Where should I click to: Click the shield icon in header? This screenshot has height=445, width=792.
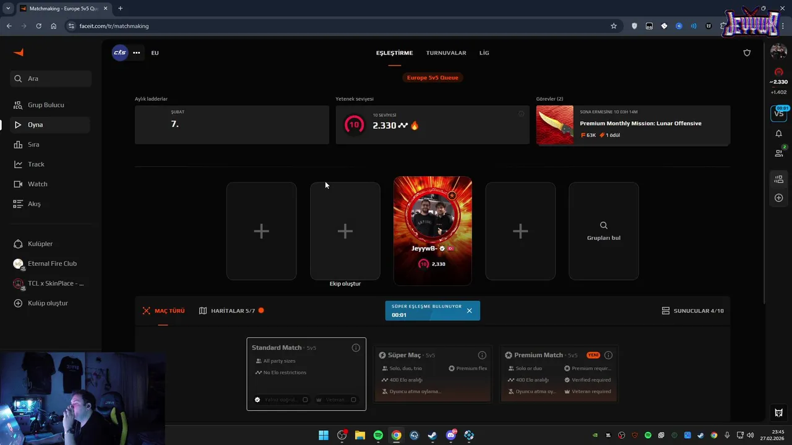pyautogui.click(x=747, y=53)
